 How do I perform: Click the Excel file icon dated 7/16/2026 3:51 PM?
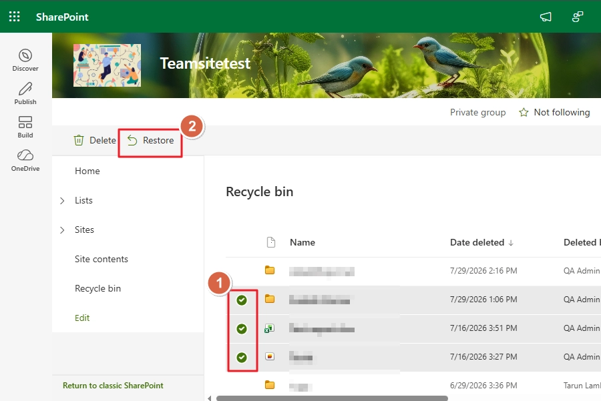point(270,328)
